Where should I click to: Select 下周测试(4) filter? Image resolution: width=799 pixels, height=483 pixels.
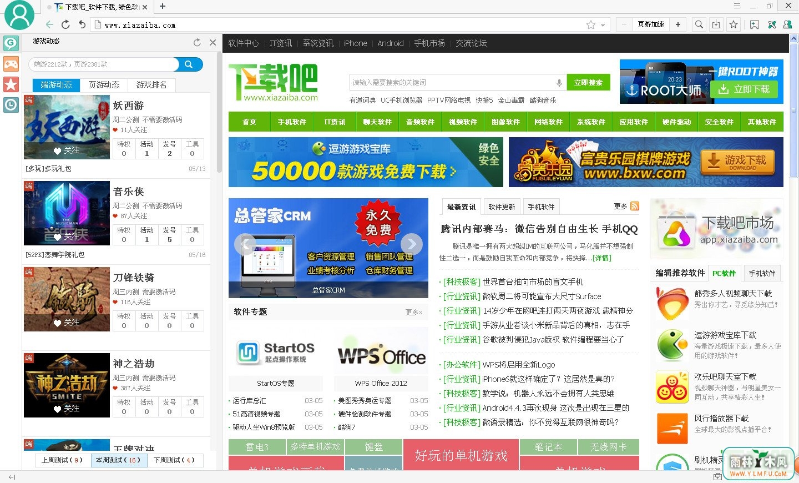tap(174, 460)
